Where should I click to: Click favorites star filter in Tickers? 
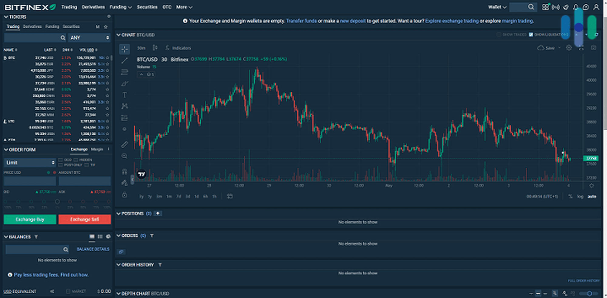106,27
